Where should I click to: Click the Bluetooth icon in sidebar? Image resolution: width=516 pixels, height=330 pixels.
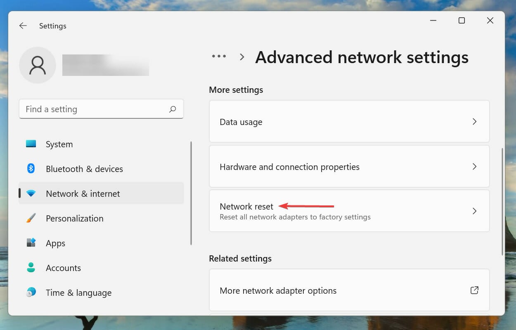[x=31, y=168]
